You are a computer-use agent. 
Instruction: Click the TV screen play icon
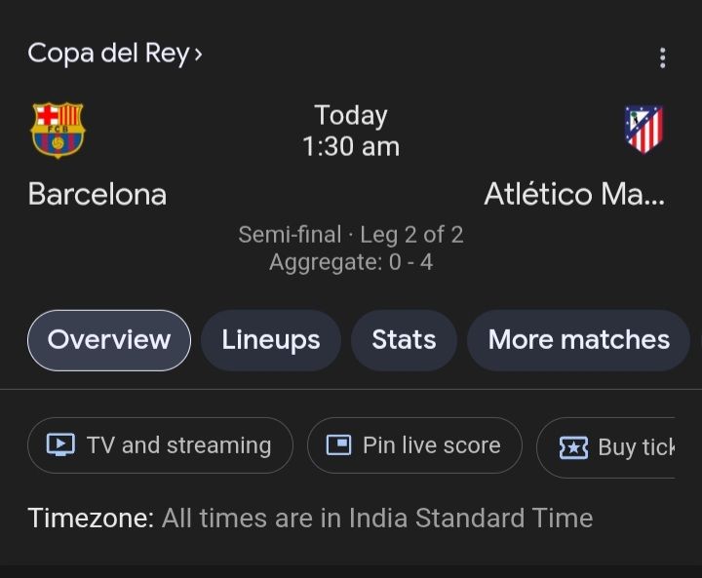60,445
